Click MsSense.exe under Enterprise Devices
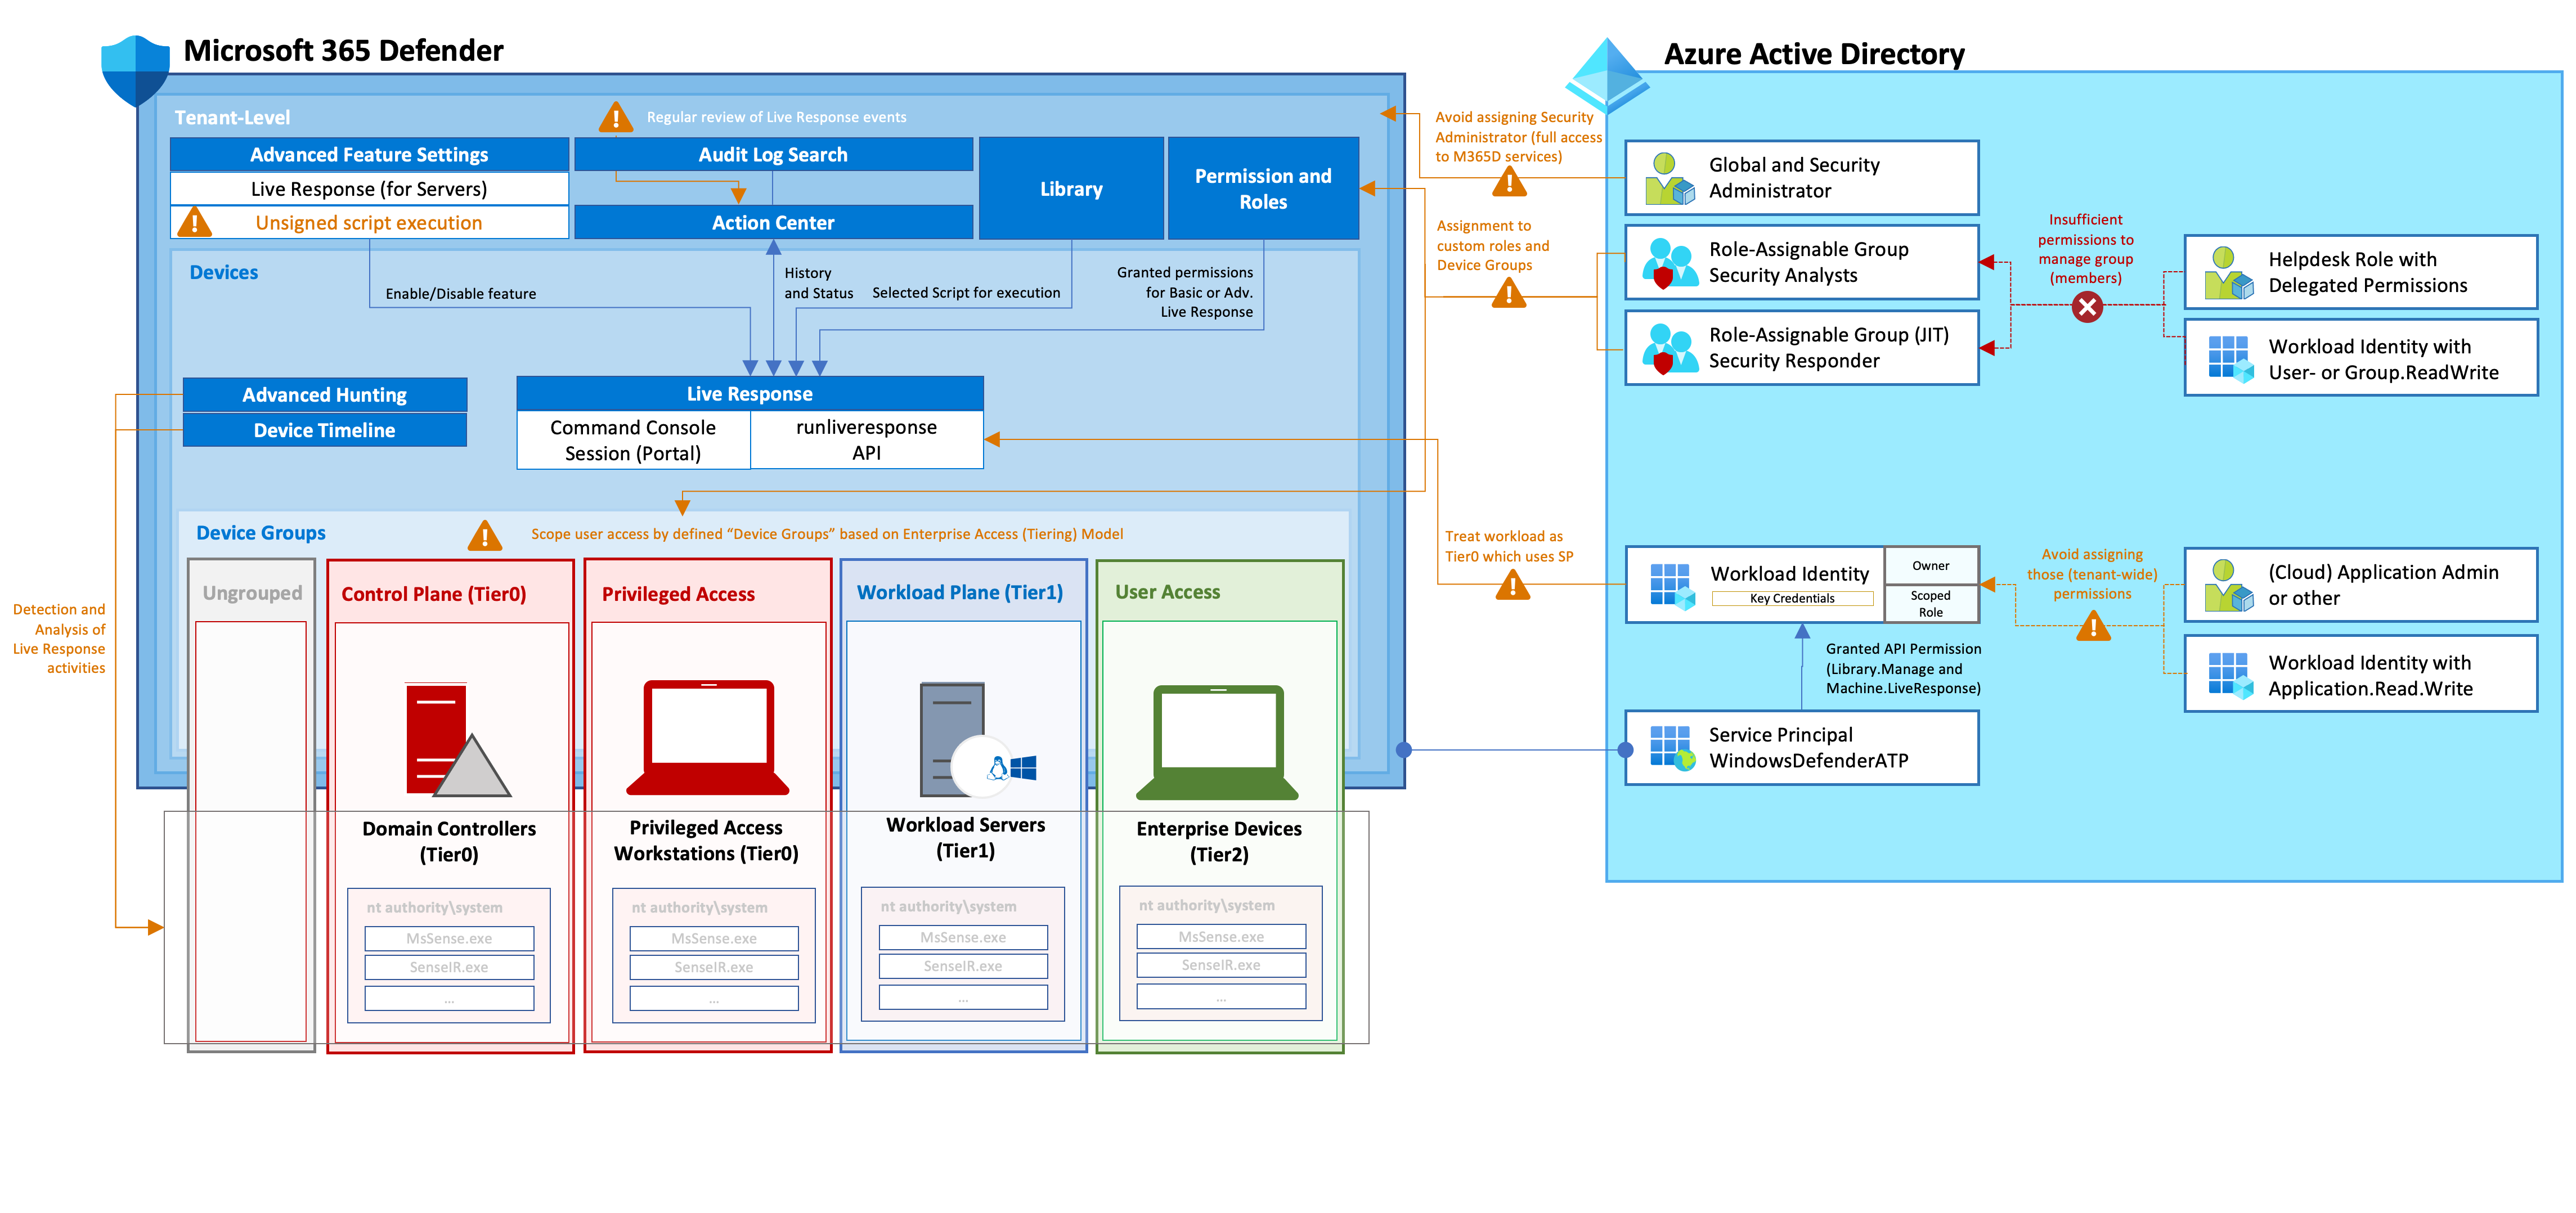2576x1213 pixels. 1221,936
